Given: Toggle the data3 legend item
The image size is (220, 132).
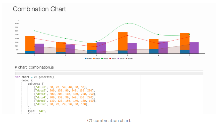Looking at the screenshot, I should click(x=106, y=58).
